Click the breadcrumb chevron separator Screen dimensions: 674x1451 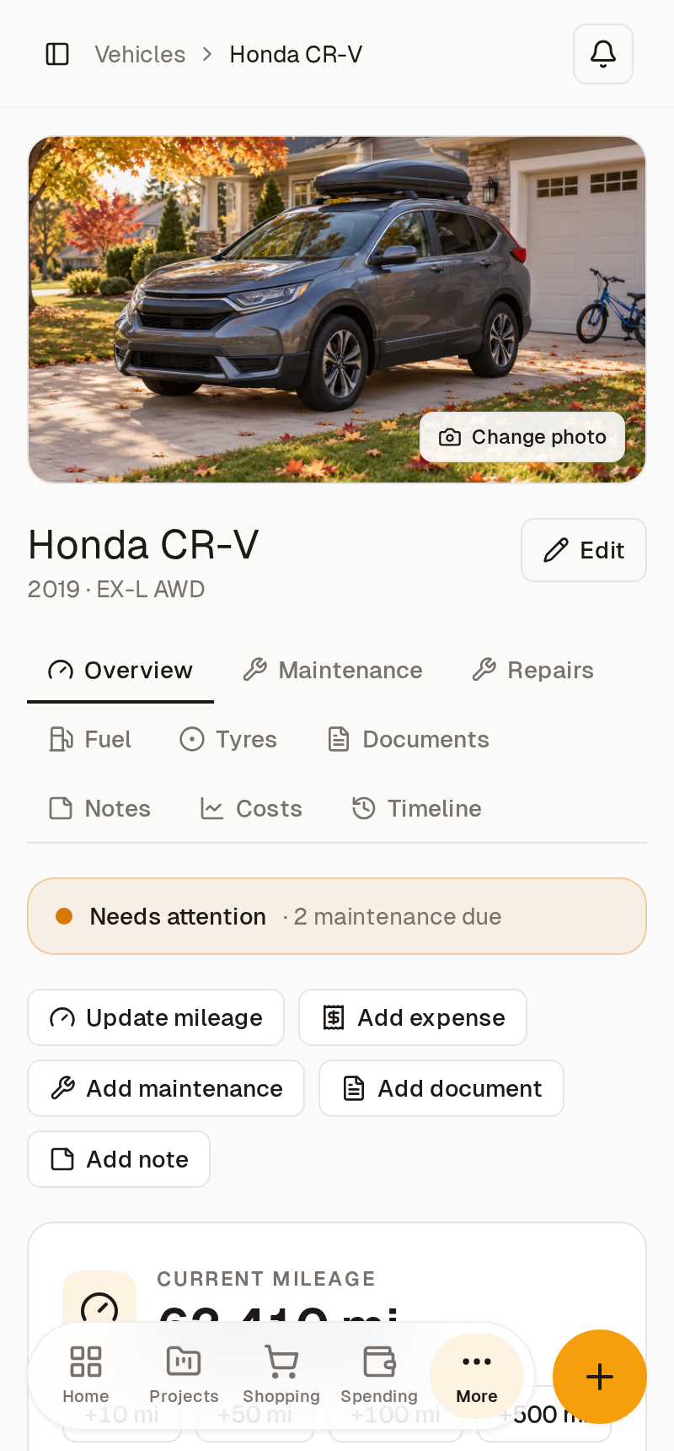(x=207, y=54)
